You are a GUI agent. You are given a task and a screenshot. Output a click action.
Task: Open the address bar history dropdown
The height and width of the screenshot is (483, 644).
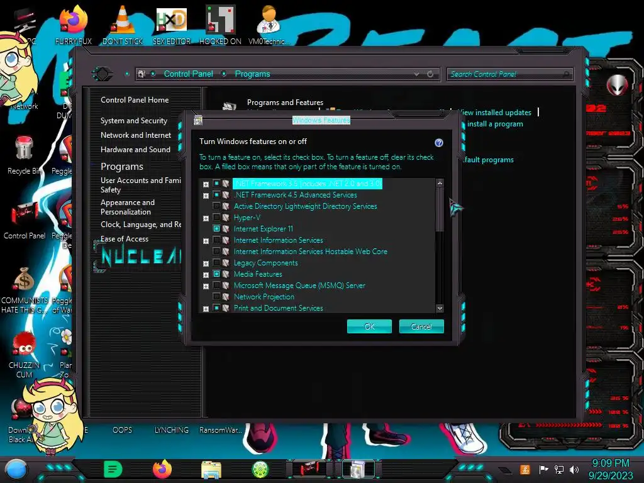416,74
